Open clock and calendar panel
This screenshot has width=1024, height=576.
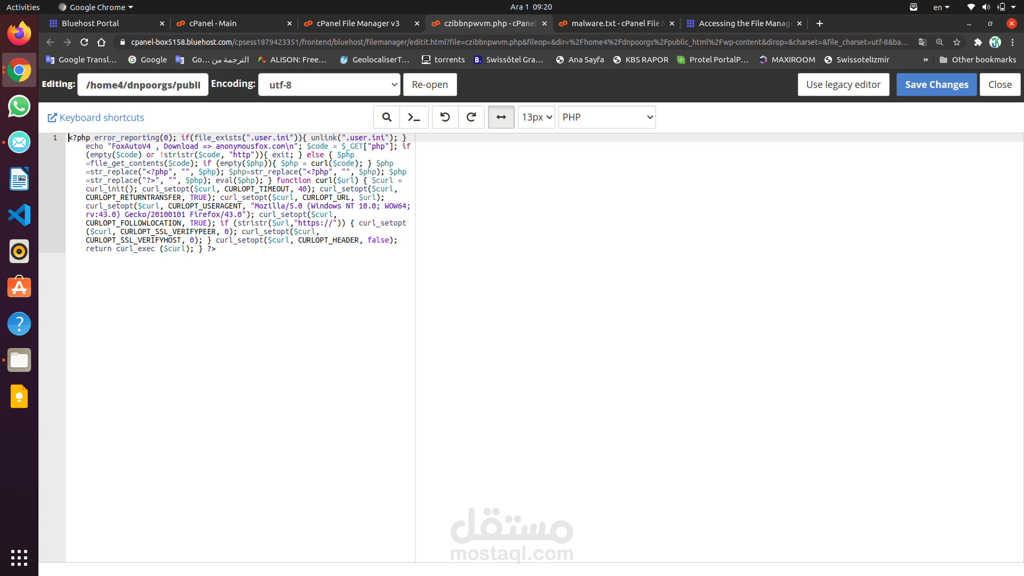click(531, 7)
